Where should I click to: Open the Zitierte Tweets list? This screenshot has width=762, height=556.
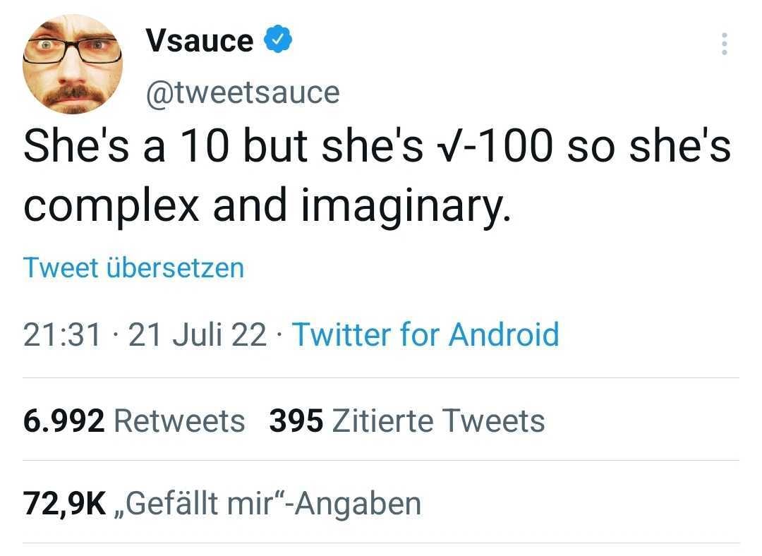(438, 421)
